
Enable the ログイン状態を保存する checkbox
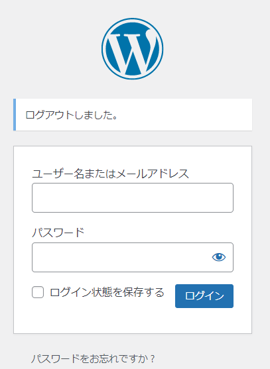click(x=38, y=292)
